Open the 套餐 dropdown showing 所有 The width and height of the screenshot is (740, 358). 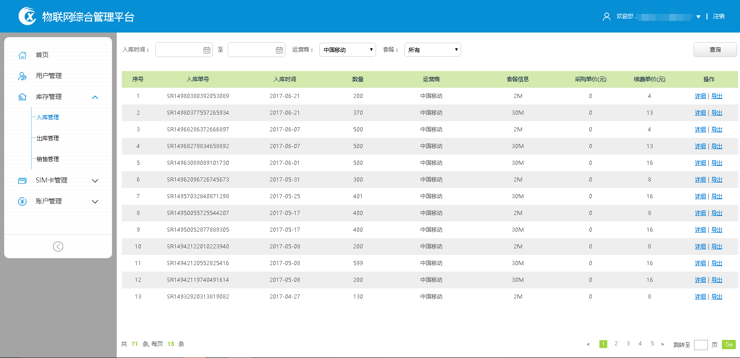point(432,50)
